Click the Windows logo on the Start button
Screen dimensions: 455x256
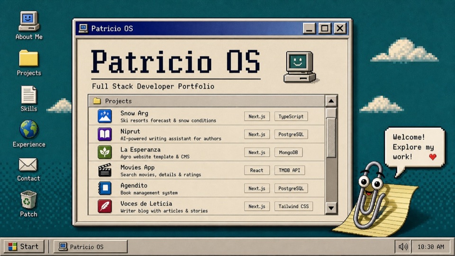point(13,247)
